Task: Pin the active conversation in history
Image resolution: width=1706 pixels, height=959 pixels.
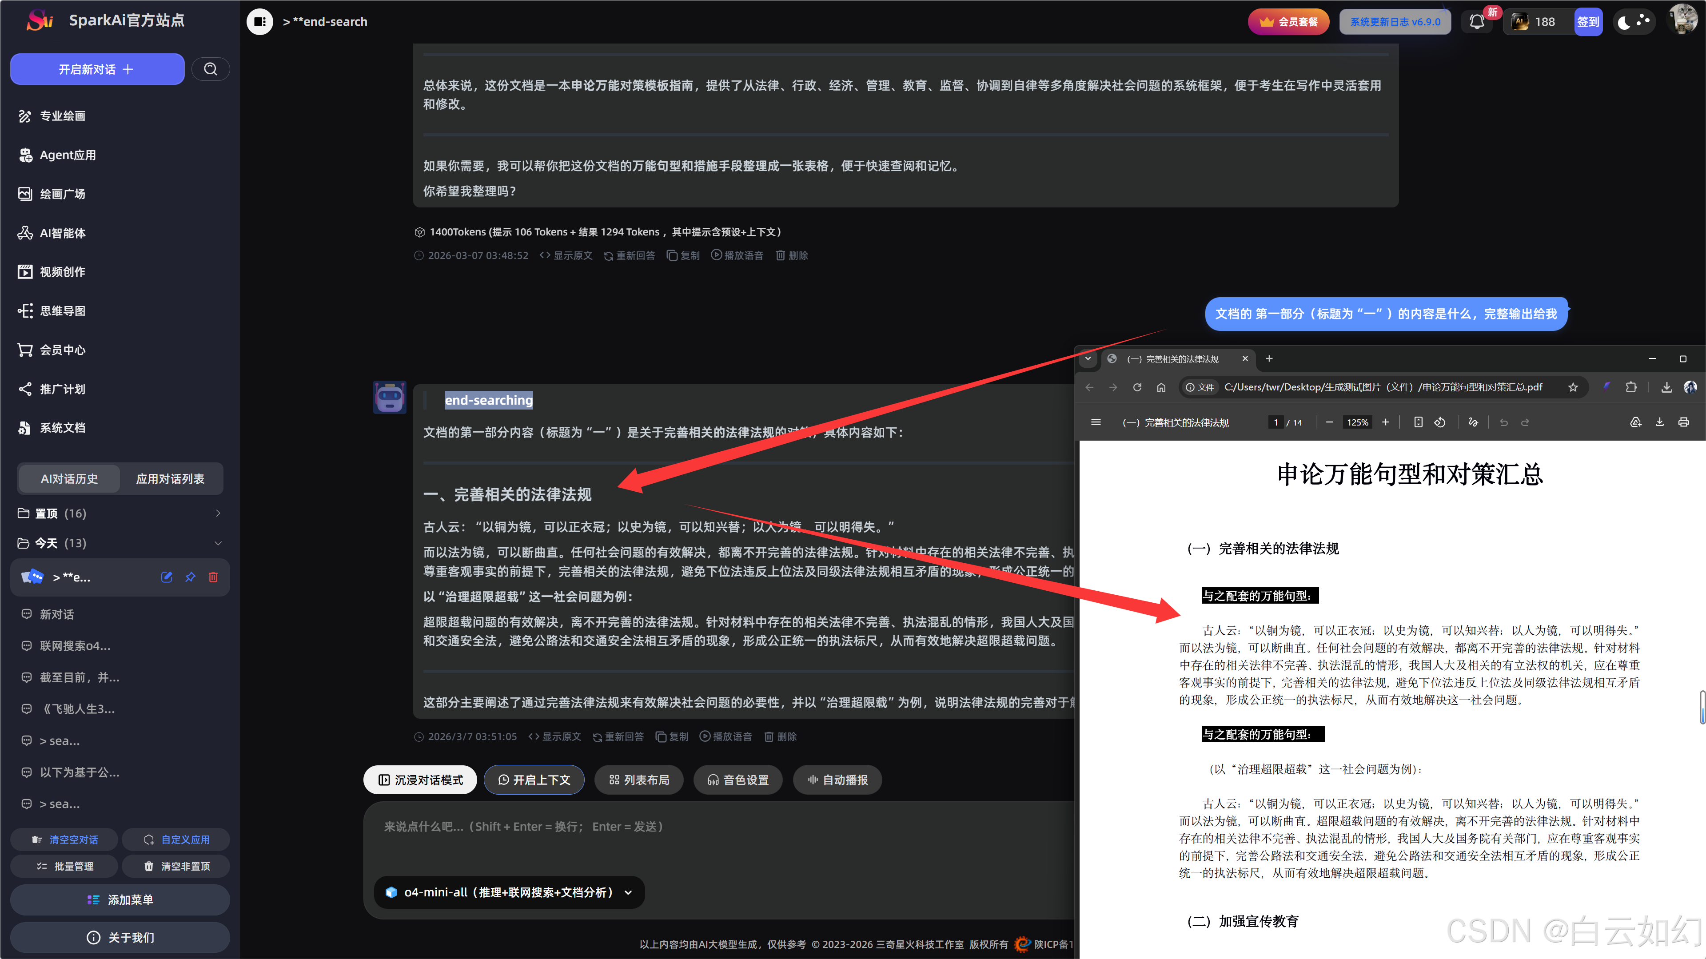Action: [x=190, y=577]
